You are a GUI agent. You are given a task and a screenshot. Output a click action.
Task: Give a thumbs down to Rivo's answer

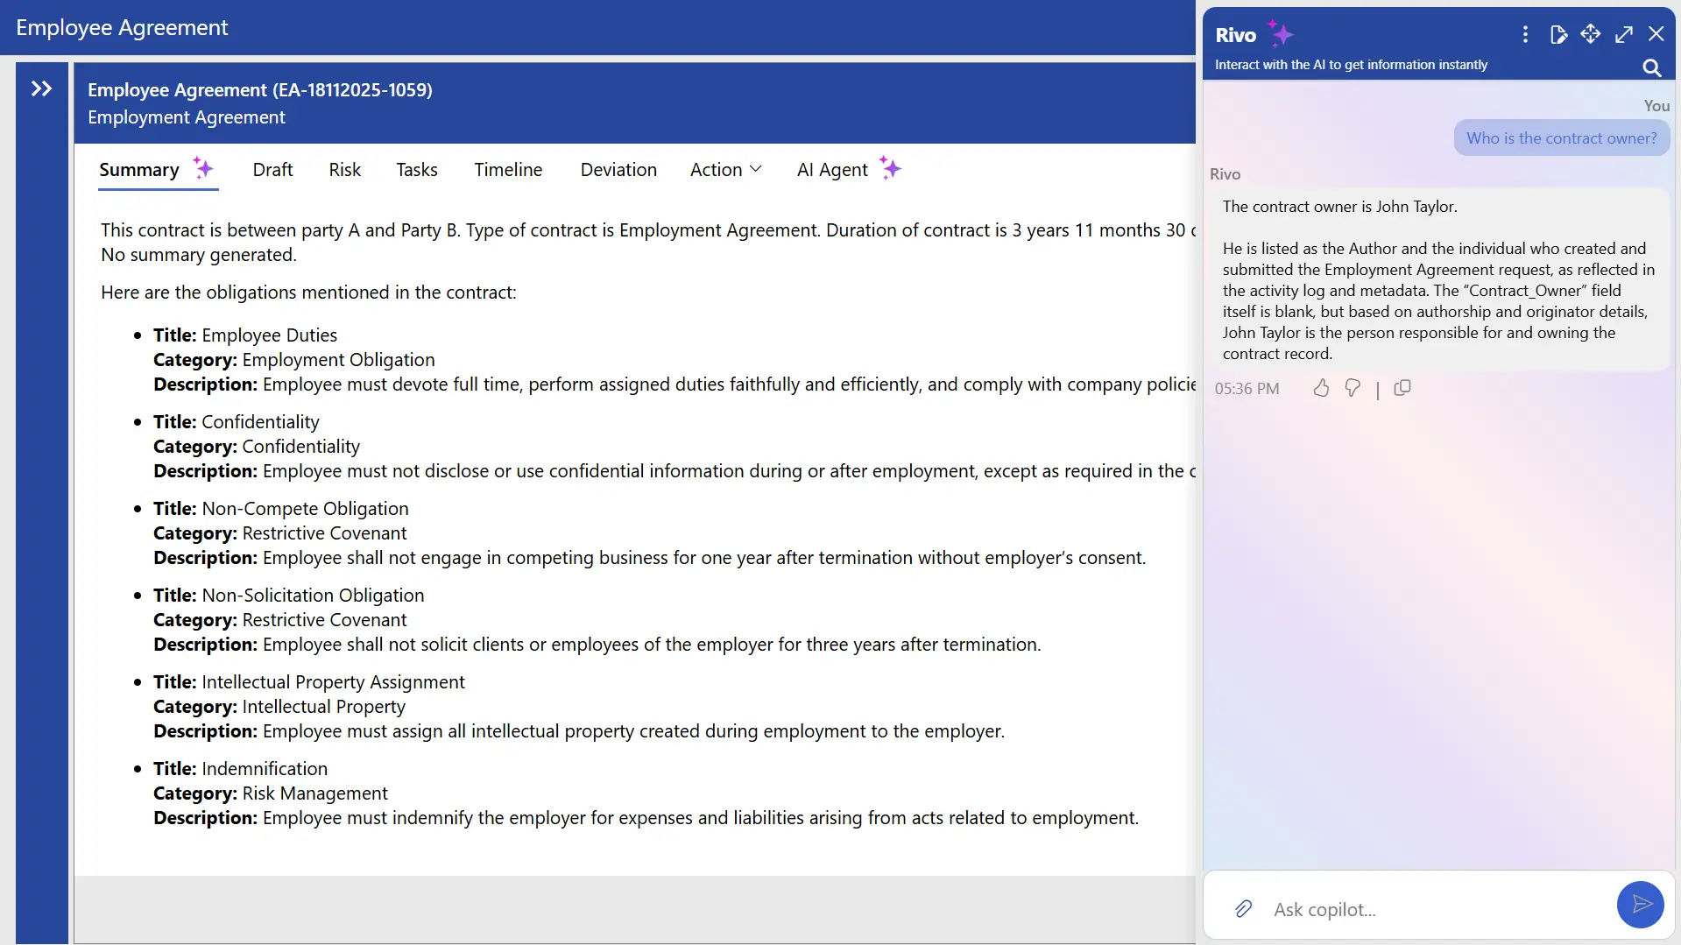click(1352, 388)
